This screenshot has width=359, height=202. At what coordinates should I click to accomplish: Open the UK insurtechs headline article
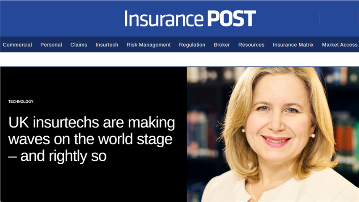(91, 123)
